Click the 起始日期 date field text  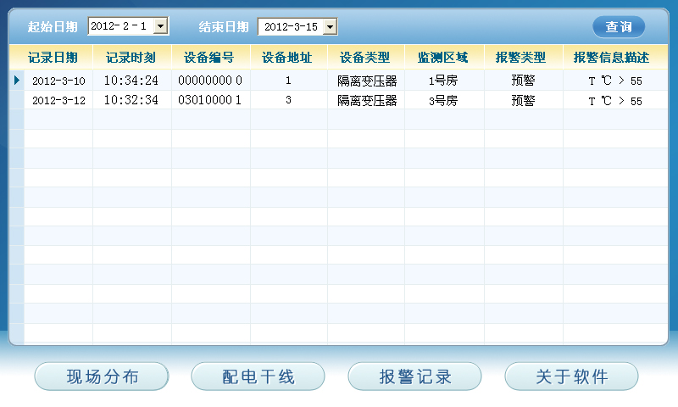tap(119, 26)
